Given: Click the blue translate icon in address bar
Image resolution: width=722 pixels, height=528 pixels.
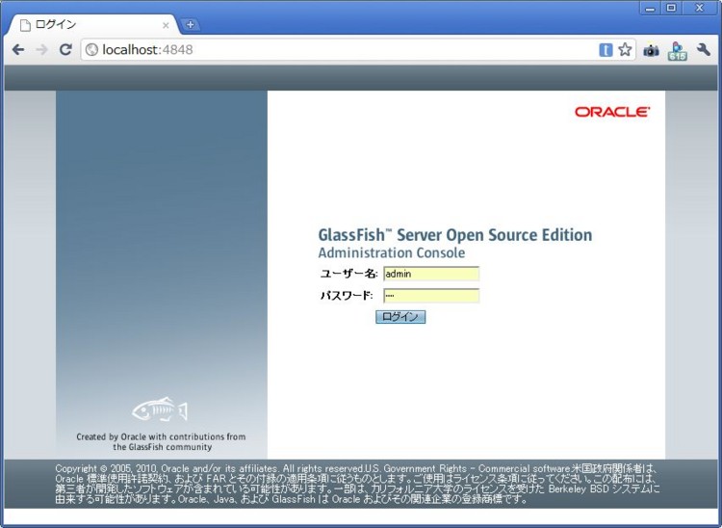Looking at the screenshot, I should tap(606, 50).
